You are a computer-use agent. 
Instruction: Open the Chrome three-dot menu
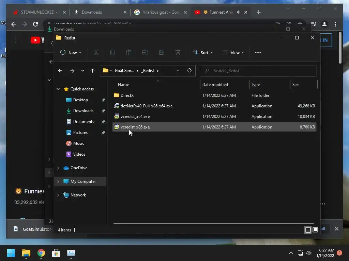tap(335, 24)
